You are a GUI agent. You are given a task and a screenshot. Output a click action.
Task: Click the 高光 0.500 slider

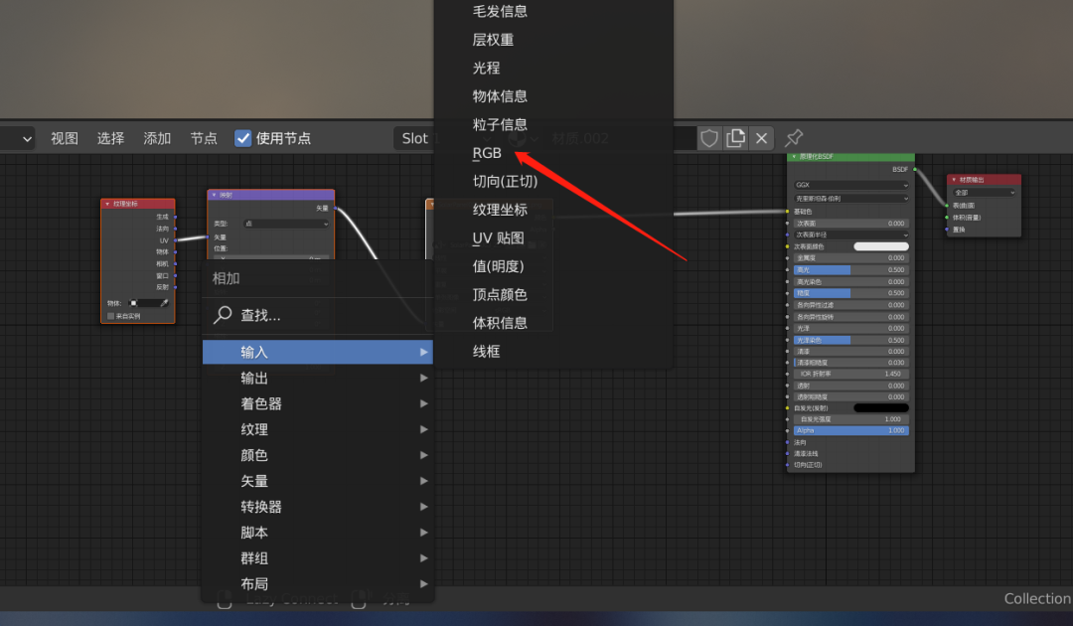click(851, 269)
